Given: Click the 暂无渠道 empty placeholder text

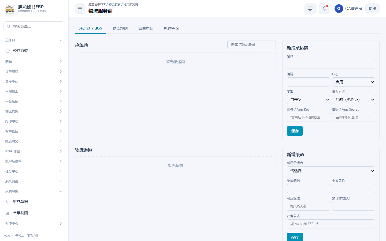Looking at the screenshot, I should 175,166.
